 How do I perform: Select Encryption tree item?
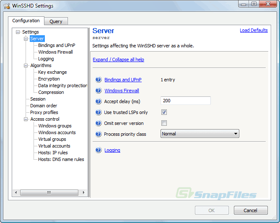(x=49, y=79)
